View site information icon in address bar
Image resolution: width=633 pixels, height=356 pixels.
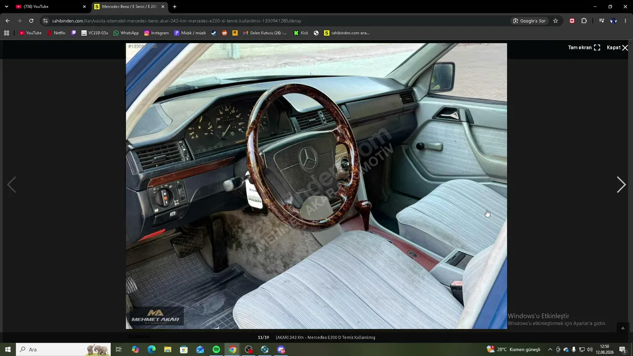[x=45, y=21]
